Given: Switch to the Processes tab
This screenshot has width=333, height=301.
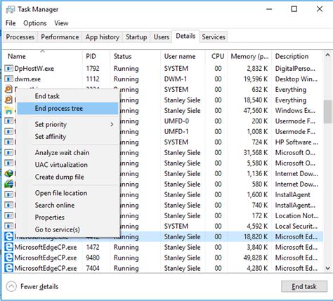Looking at the screenshot, I should 20,37.
